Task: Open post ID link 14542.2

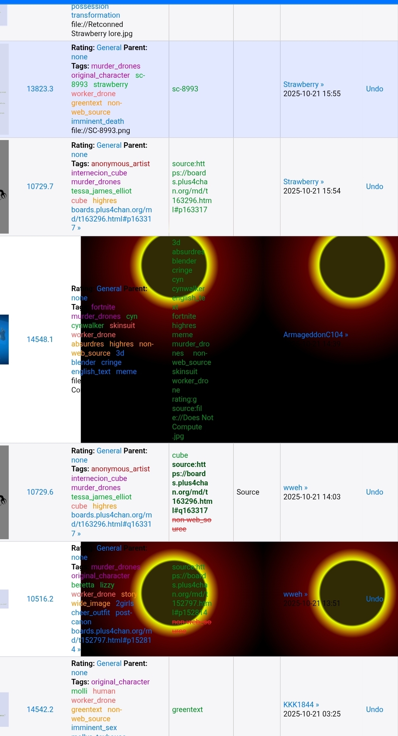Action: [x=40, y=709]
